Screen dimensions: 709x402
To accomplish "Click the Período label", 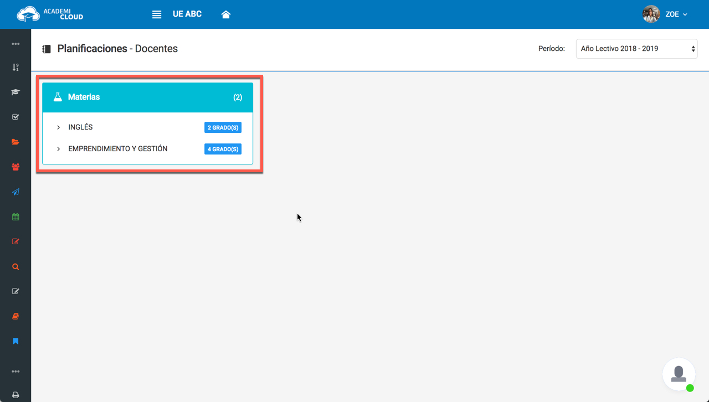I will [x=552, y=49].
